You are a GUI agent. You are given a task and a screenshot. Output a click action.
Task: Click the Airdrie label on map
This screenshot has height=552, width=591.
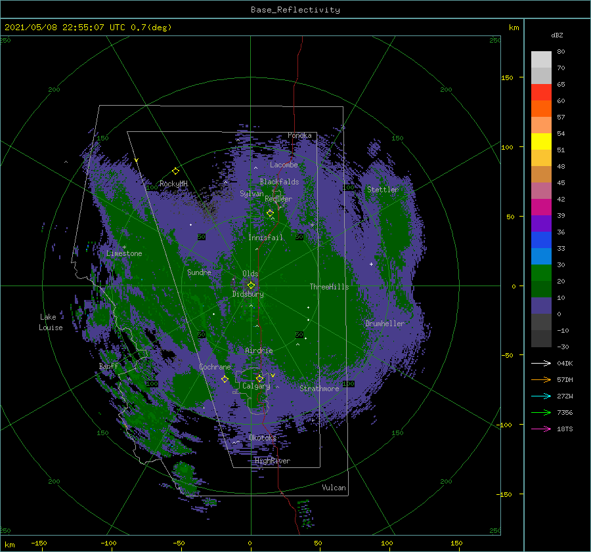point(259,350)
